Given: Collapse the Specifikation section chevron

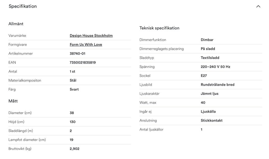Looking at the screenshot, I should tap(258, 6).
